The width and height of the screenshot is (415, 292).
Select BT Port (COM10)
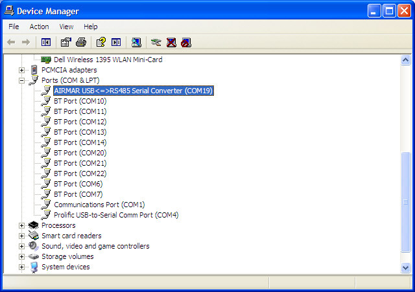tap(80, 101)
